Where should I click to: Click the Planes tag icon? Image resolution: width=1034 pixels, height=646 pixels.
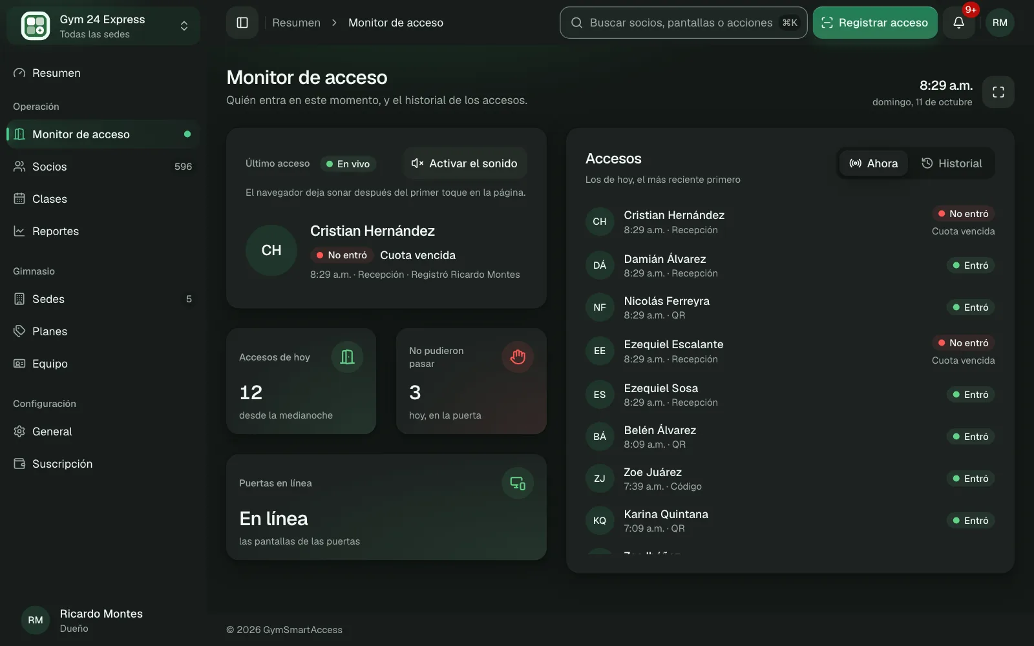pos(19,331)
